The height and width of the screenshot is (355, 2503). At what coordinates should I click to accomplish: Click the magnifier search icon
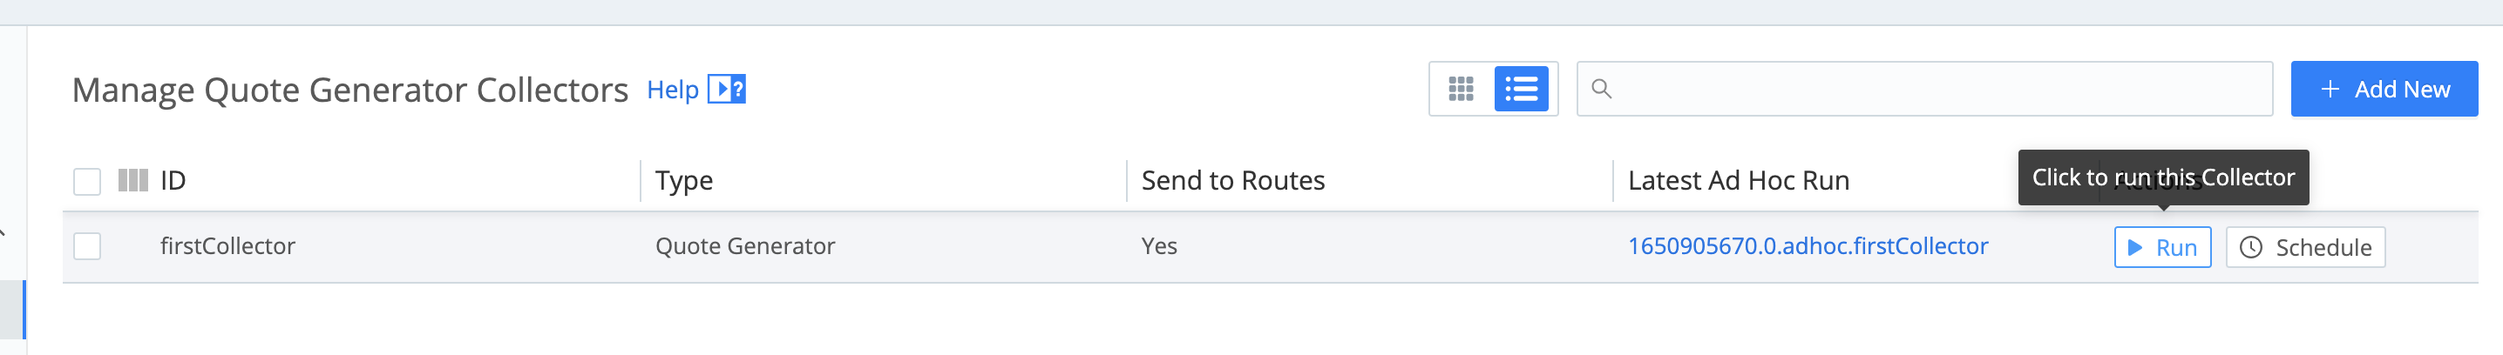coord(1601,90)
